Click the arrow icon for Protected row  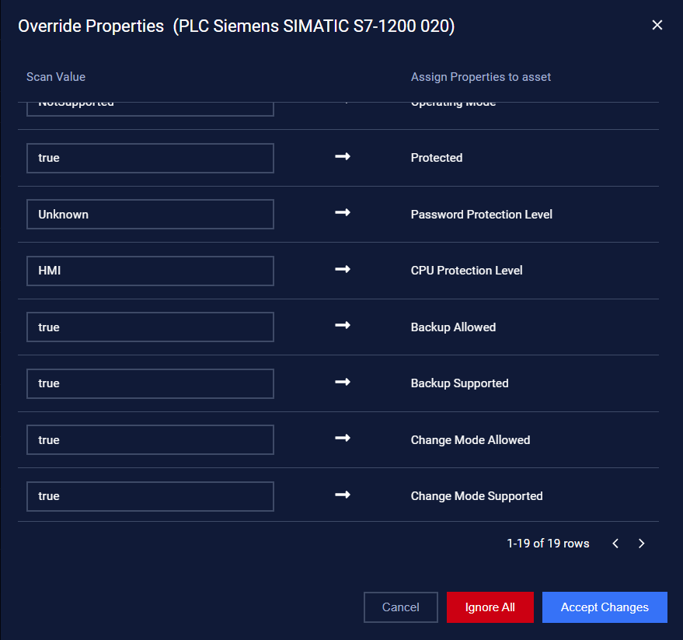pyautogui.click(x=343, y=156)
